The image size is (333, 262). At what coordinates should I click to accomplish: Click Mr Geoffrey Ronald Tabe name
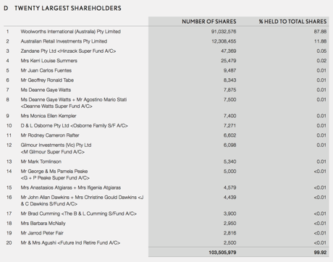pos(47,80)
